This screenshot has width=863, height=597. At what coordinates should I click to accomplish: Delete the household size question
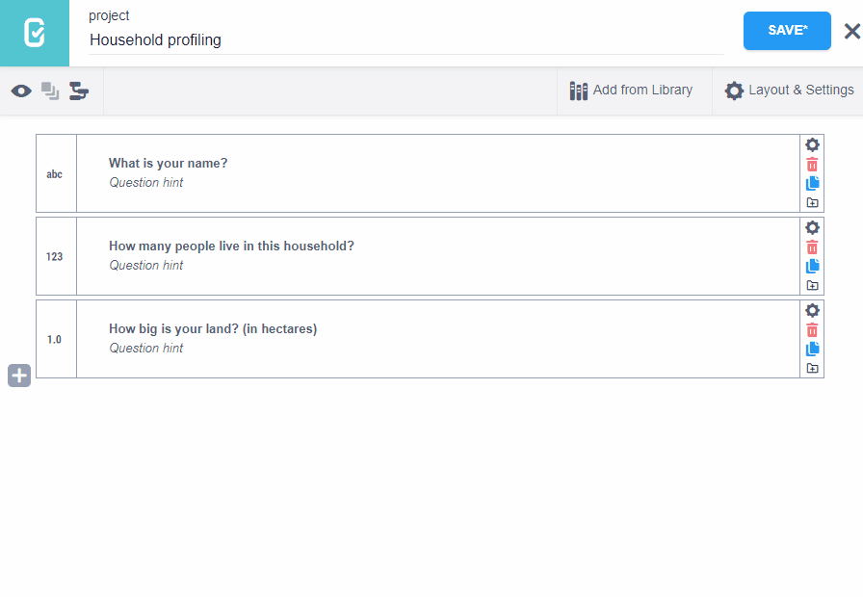tap(812, 247)
